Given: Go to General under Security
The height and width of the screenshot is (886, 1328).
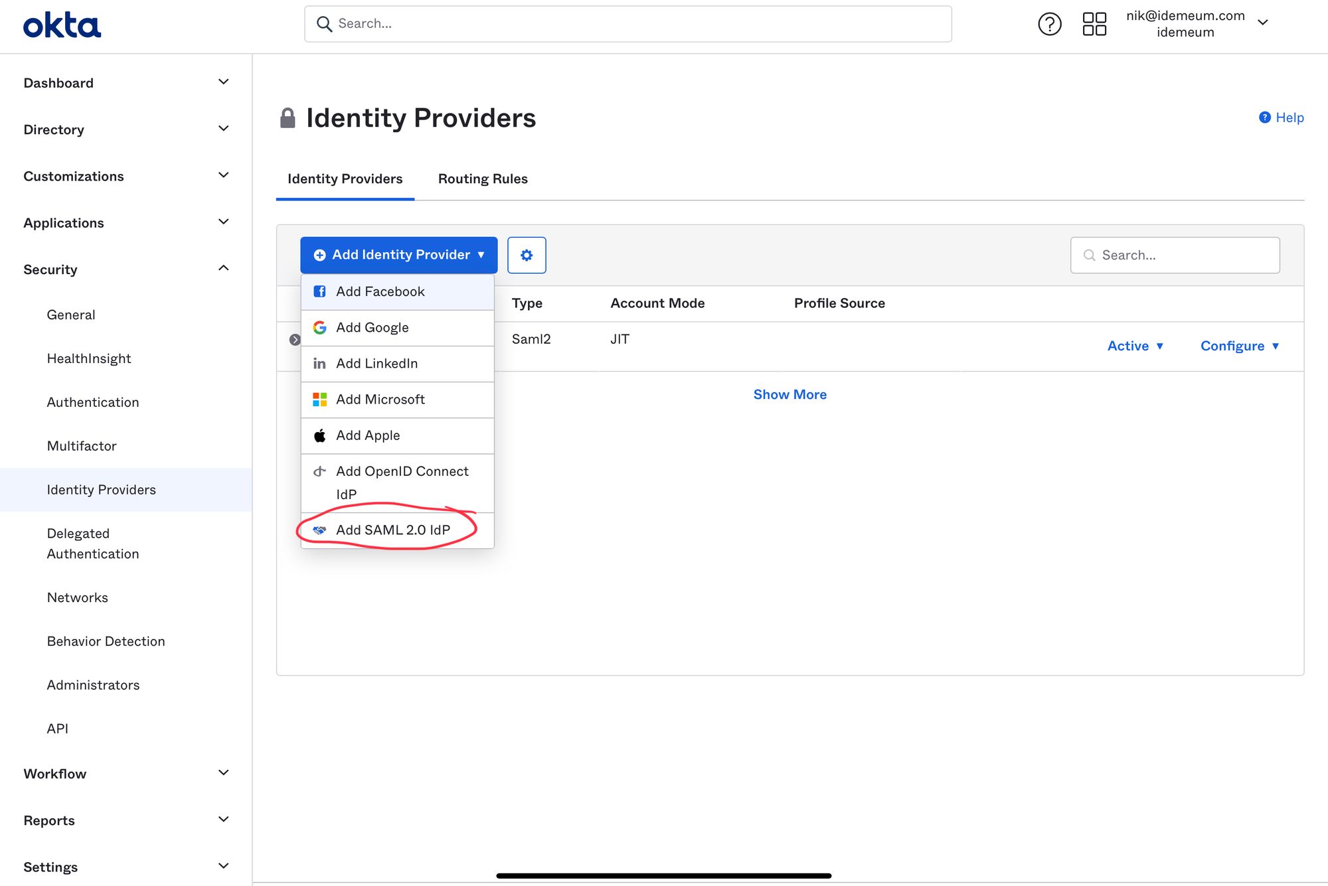Looking at the screenshot, I should [71, 315].
